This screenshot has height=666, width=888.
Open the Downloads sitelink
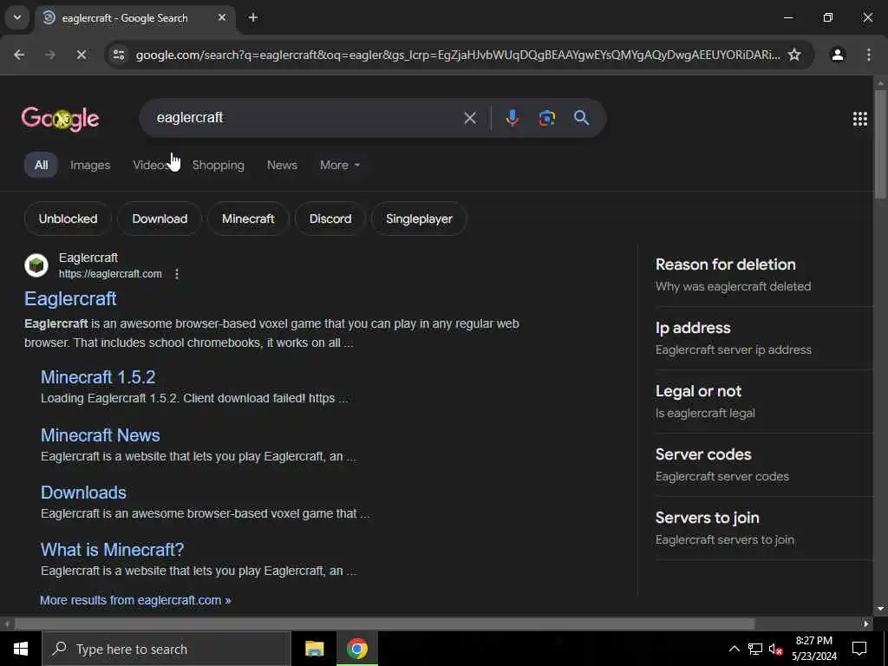(83, 493)
